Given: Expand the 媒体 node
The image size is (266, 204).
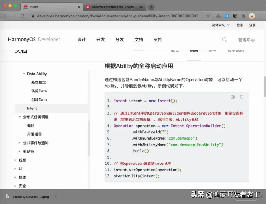Looking at the screenshot, I should [15, 177].
